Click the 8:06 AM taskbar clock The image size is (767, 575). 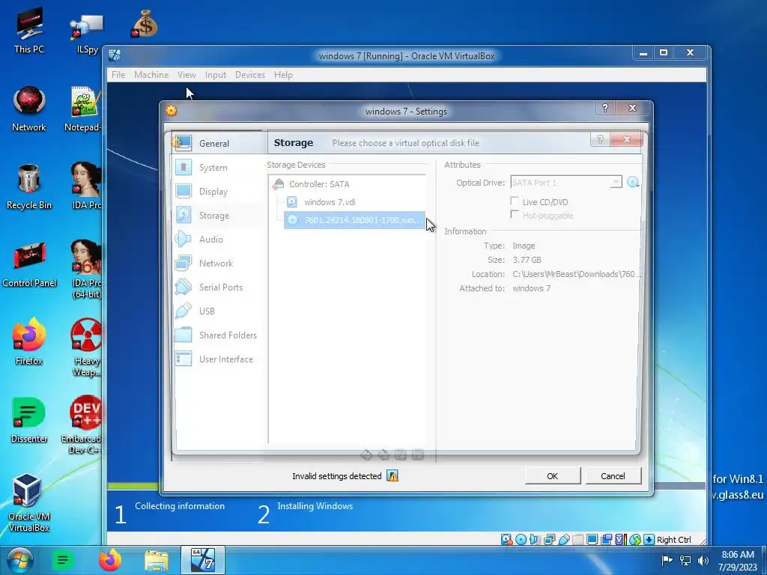(738, 561)
